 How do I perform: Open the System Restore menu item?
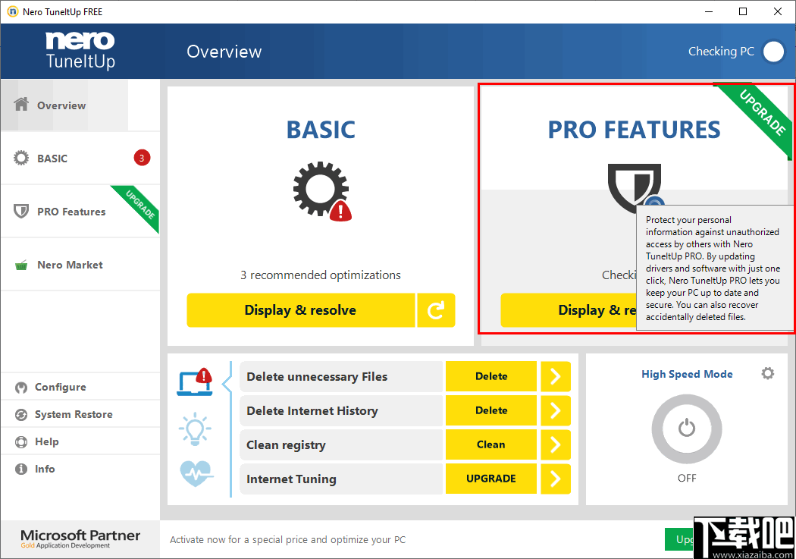pos(80,415)
